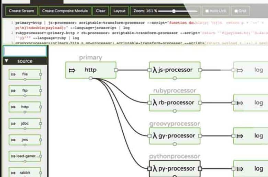Select the log sink after js-processor

[x=250, y=70]
